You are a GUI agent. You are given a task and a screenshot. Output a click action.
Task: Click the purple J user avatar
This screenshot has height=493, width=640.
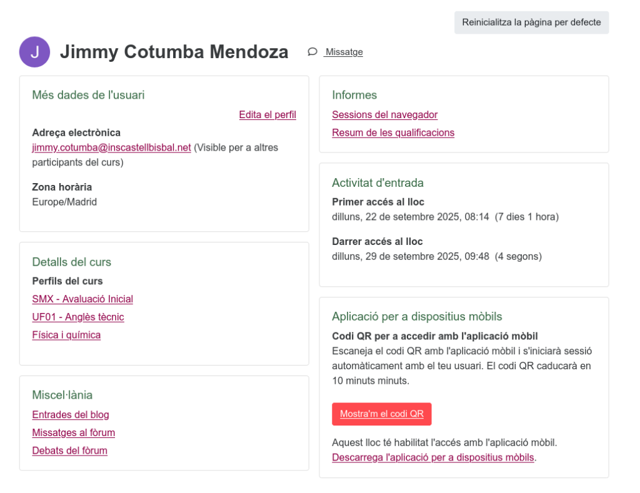click(x=35, y=52)
